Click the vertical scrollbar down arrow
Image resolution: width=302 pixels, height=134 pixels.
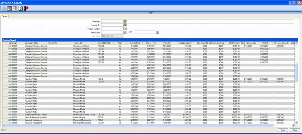pos(297,122)
